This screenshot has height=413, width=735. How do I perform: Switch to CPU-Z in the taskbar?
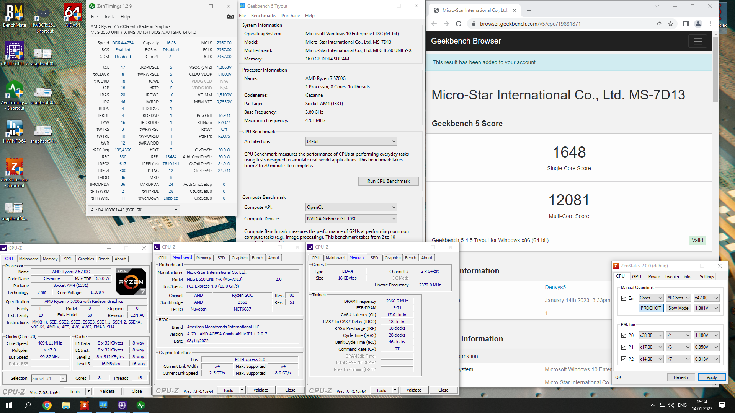click(122, 405)
